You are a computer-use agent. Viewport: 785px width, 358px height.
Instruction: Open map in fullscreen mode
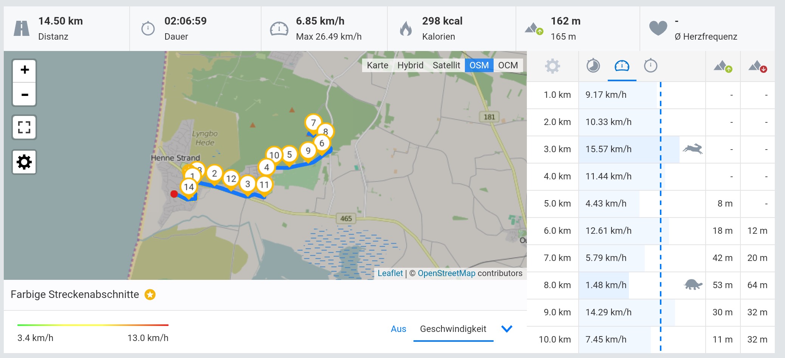click(24, 128)
